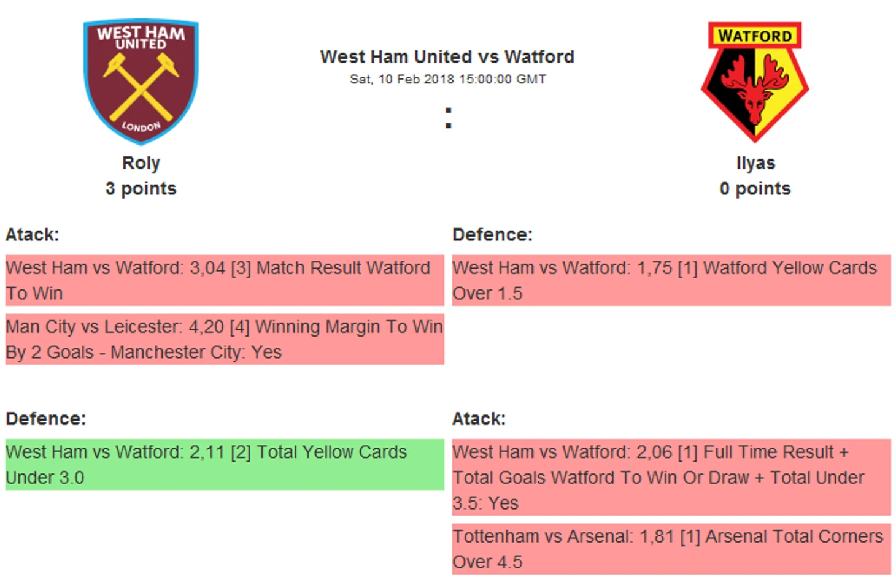Screen dimensions: 896x588
Task: Select the 0 points label under Ilyas
Action: 755,188
